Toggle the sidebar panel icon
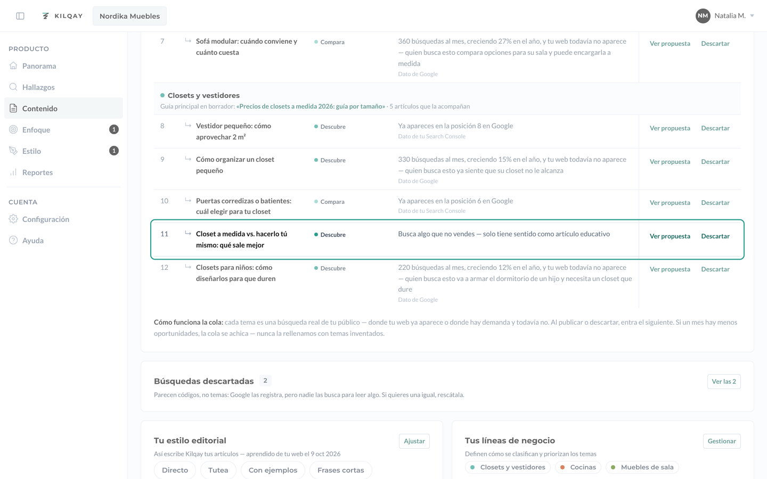Image resolution: width=767 pixels, height=479 pixels. click(20, 16)
